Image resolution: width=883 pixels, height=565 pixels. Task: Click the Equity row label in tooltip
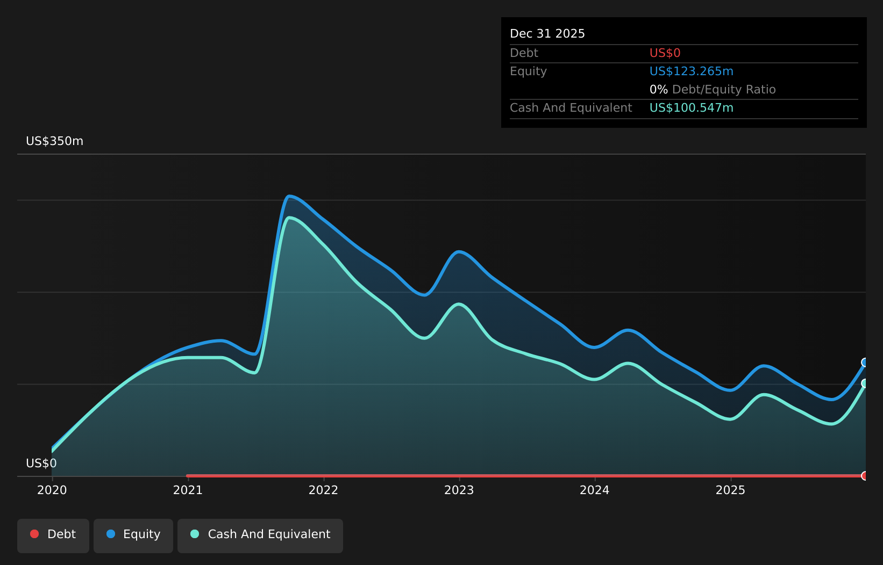click(528, 71)
